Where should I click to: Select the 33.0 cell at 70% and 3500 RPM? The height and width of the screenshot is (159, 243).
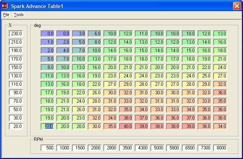pyautogui.click(x=126, y=101)
